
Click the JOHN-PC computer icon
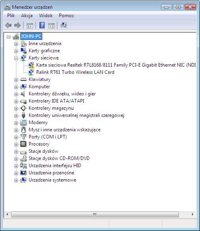[16, 36]
